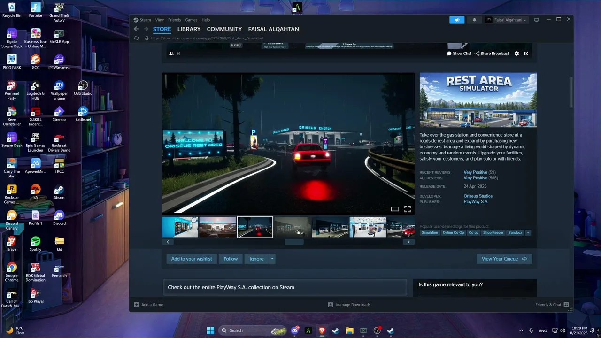Open the Simulation tag
This screenshot has height=338, width=601.
430,232
